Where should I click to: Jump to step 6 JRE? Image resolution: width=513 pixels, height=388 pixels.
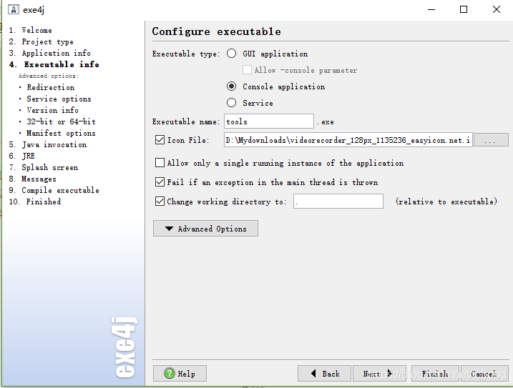tap(22, 156)
